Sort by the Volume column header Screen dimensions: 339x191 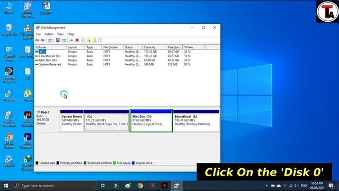[50, 47]
